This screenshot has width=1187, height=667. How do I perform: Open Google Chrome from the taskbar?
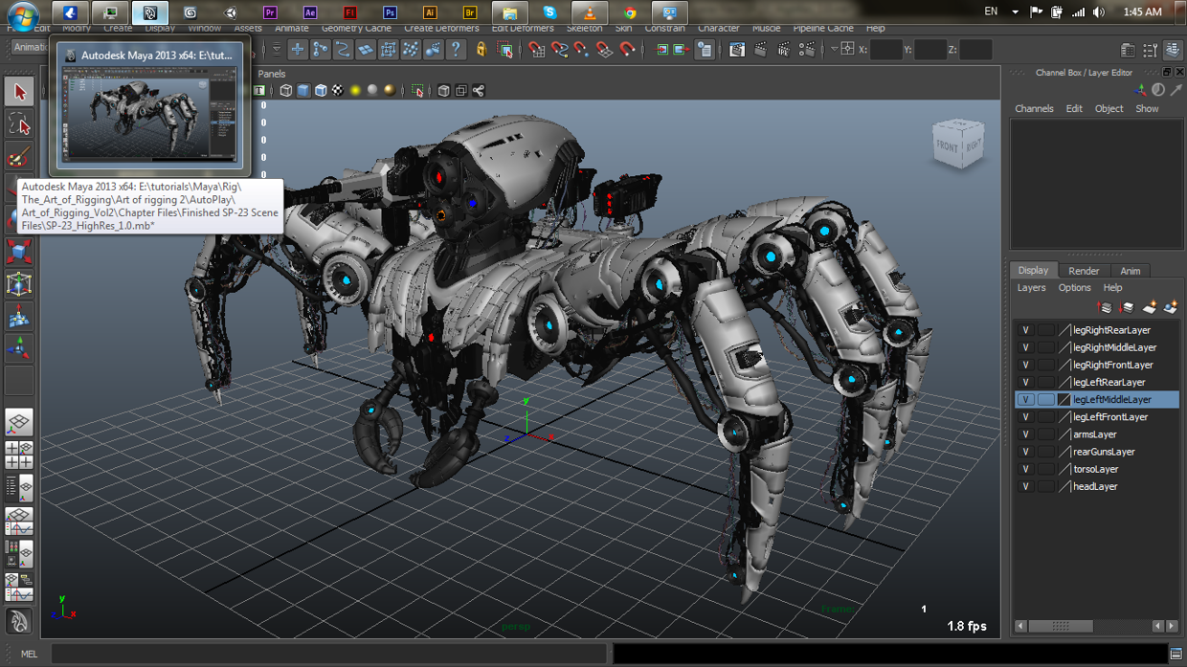(x=629, y=12)
